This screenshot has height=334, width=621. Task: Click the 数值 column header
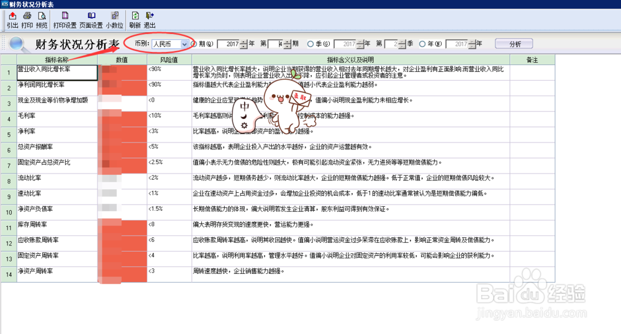point(122,59)
